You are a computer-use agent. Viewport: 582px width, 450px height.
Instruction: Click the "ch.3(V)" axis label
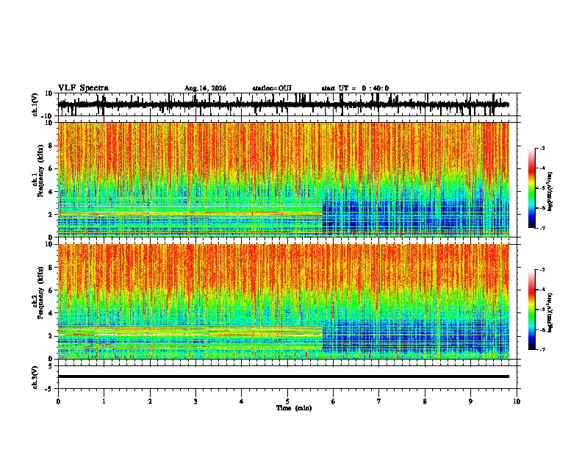(x=35, y=377)
